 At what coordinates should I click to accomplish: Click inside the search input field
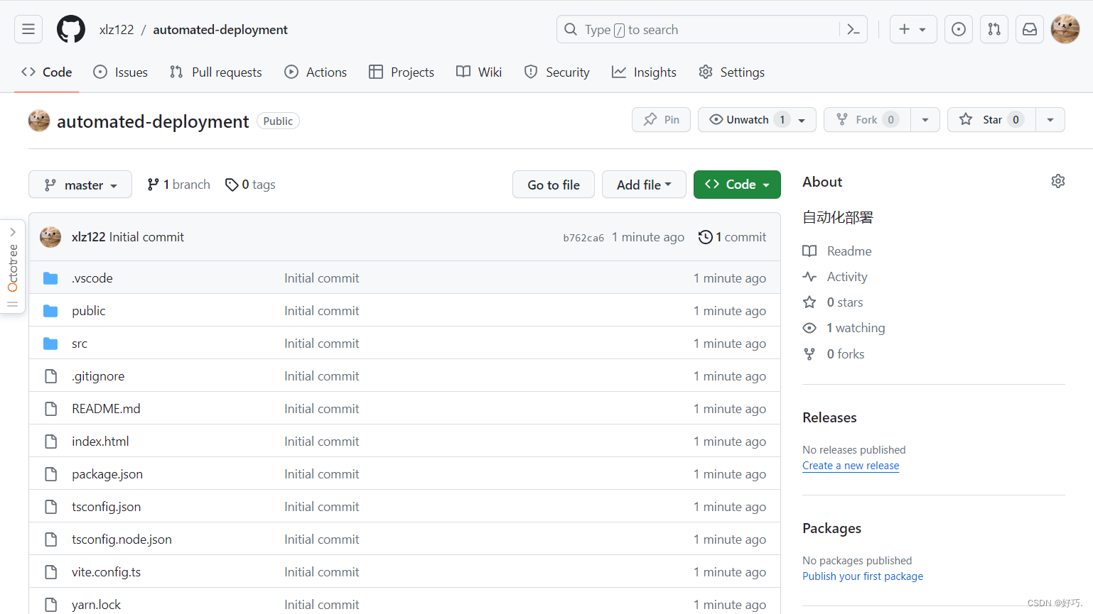click(711, 29)
